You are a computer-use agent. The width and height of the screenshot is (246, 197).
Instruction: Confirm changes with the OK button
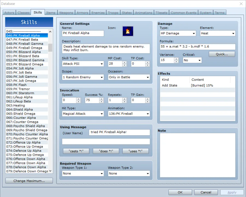[180, 192]
